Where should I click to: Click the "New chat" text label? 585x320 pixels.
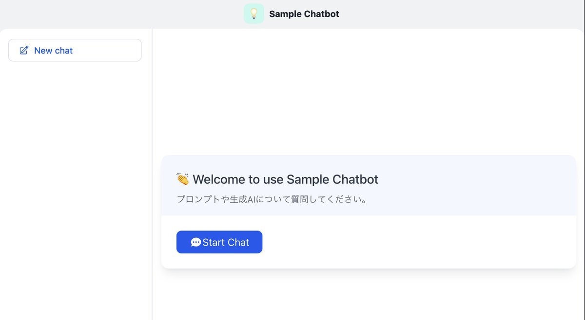[53, 51]
